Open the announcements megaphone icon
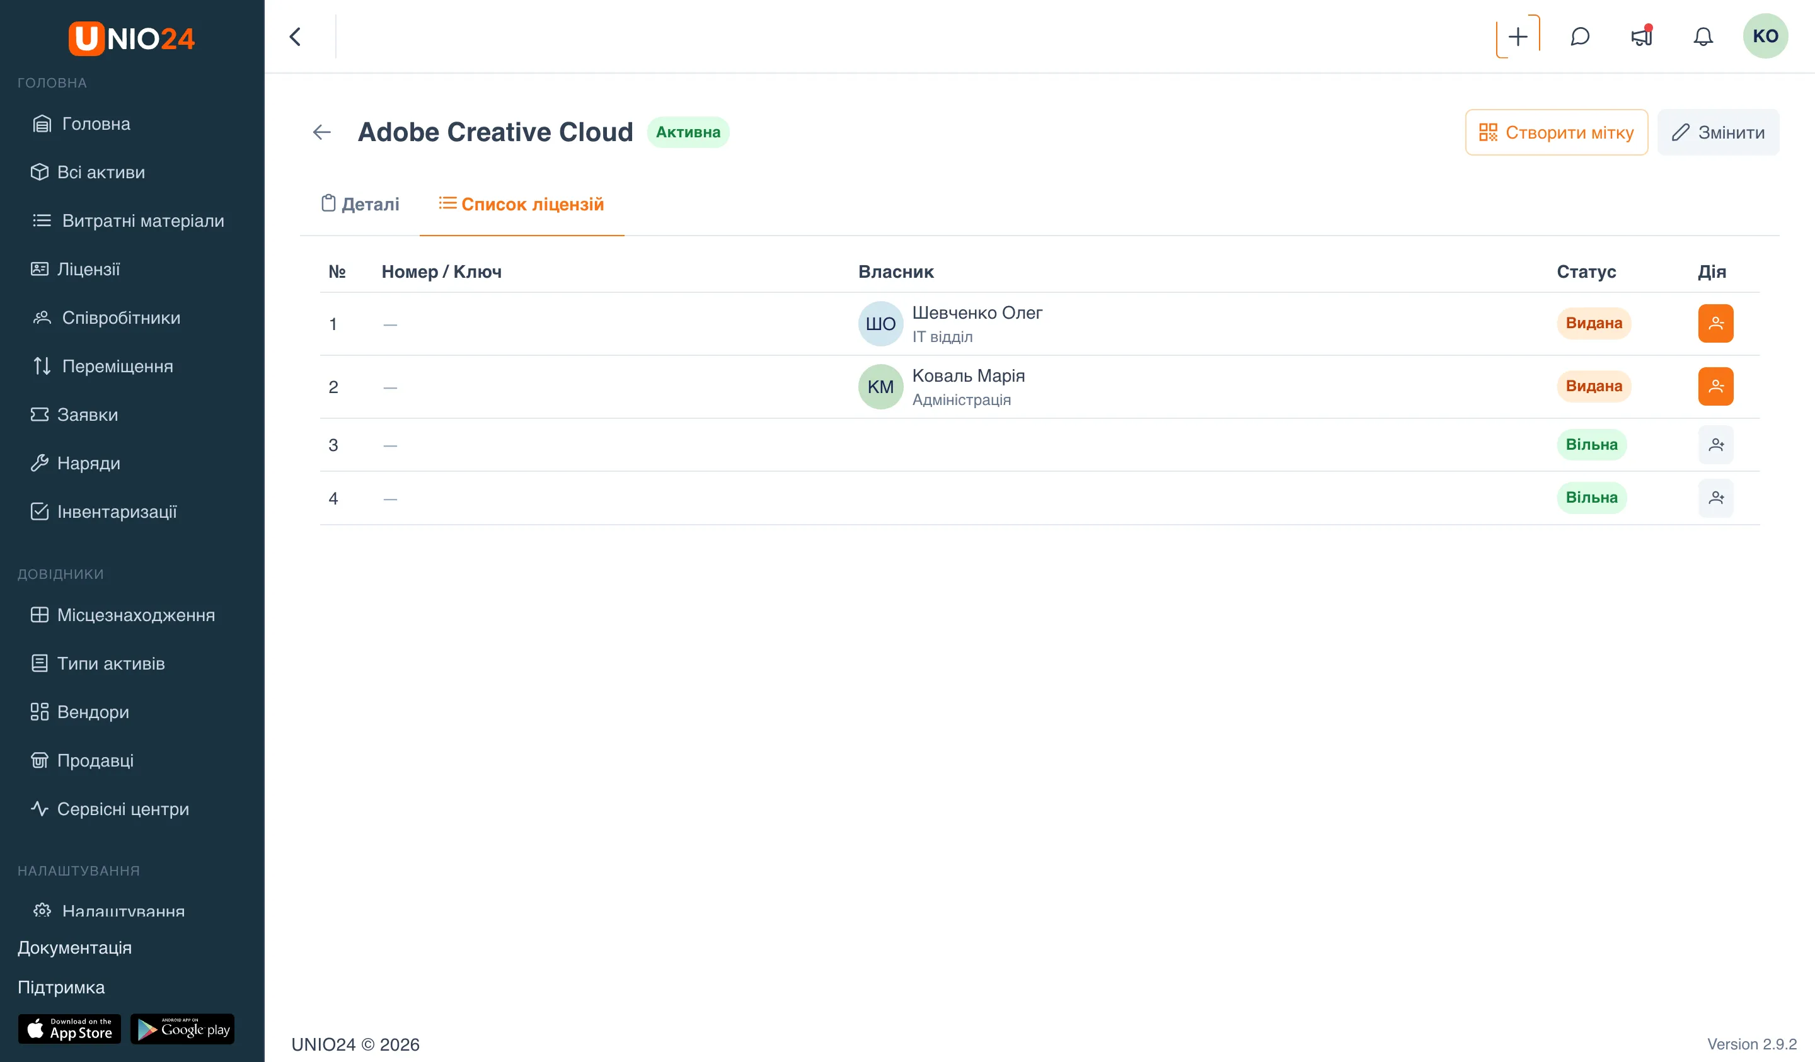Image resolution: width=1815 pixels, height=1062 pixels. click(x=1642, y=36)
